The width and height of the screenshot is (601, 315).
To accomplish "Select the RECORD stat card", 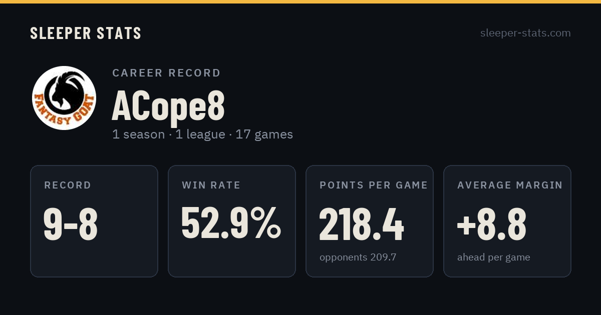I will (94, 221).
